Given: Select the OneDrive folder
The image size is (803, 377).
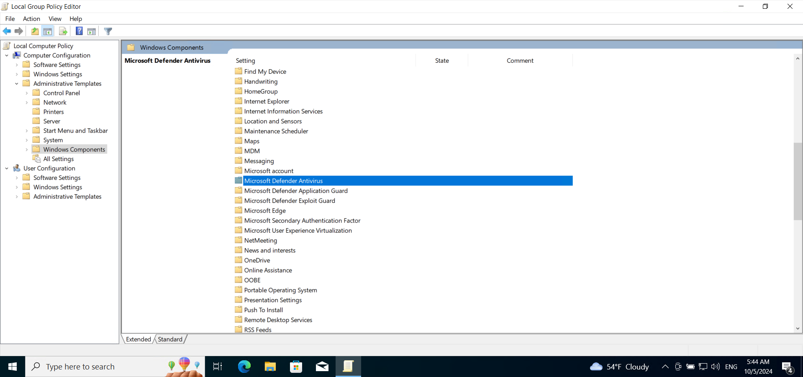Looking at the screenshot, I should pyautogui.click(x=257, y=260).
